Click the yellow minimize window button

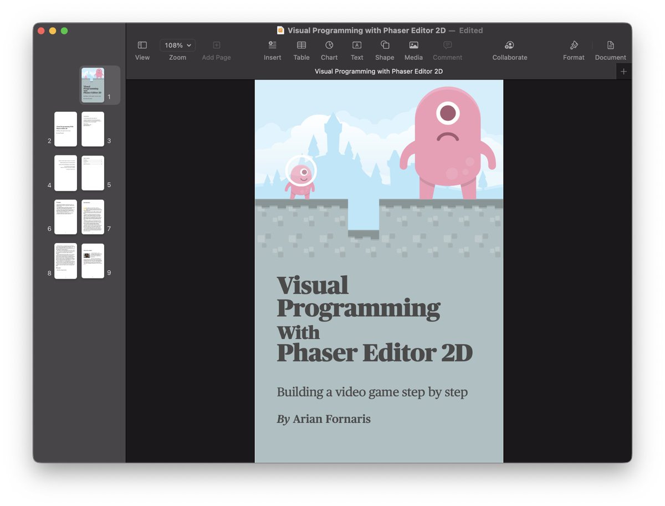point(53,30)
